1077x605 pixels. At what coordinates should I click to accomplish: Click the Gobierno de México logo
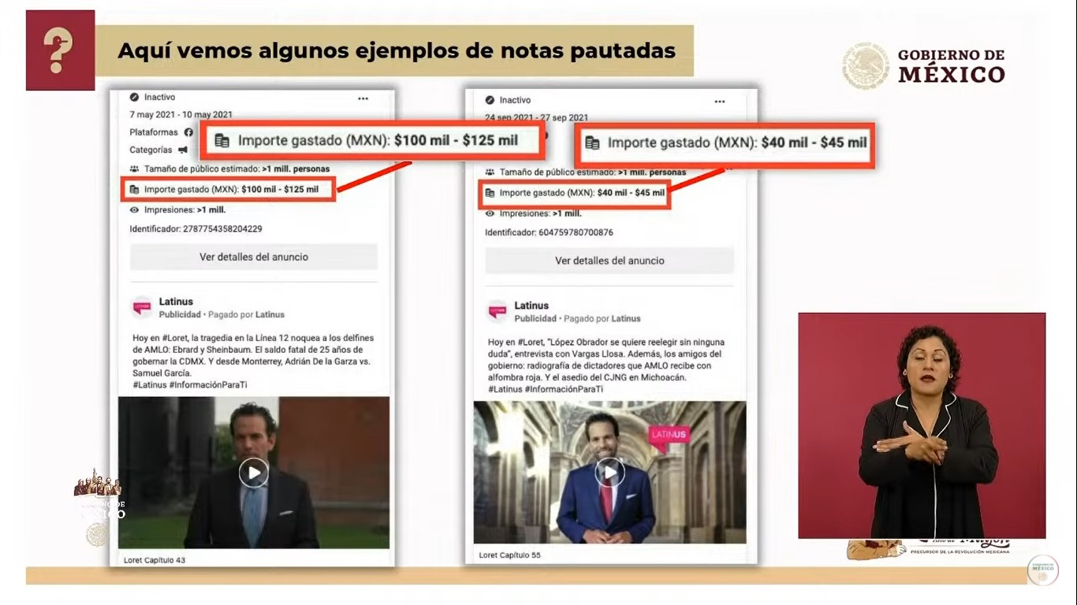924,65
